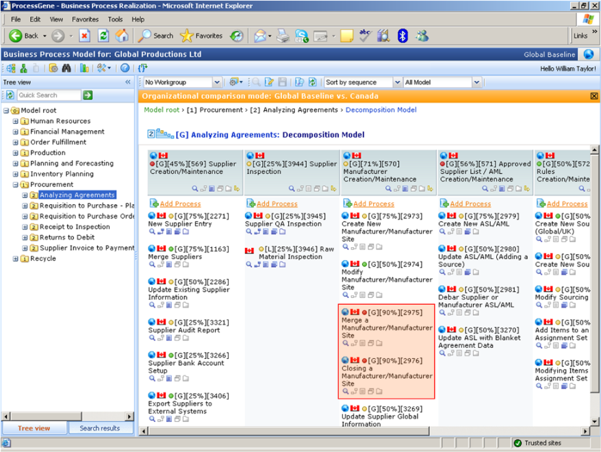Screen dimensions: 601x452
Task: Click the horizontal scrollbar of content area
Action: [289, 431]
